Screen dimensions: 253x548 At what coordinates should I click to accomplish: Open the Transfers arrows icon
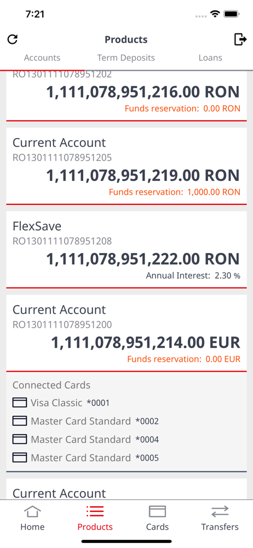pyautogui.click(x=220, y=512)
